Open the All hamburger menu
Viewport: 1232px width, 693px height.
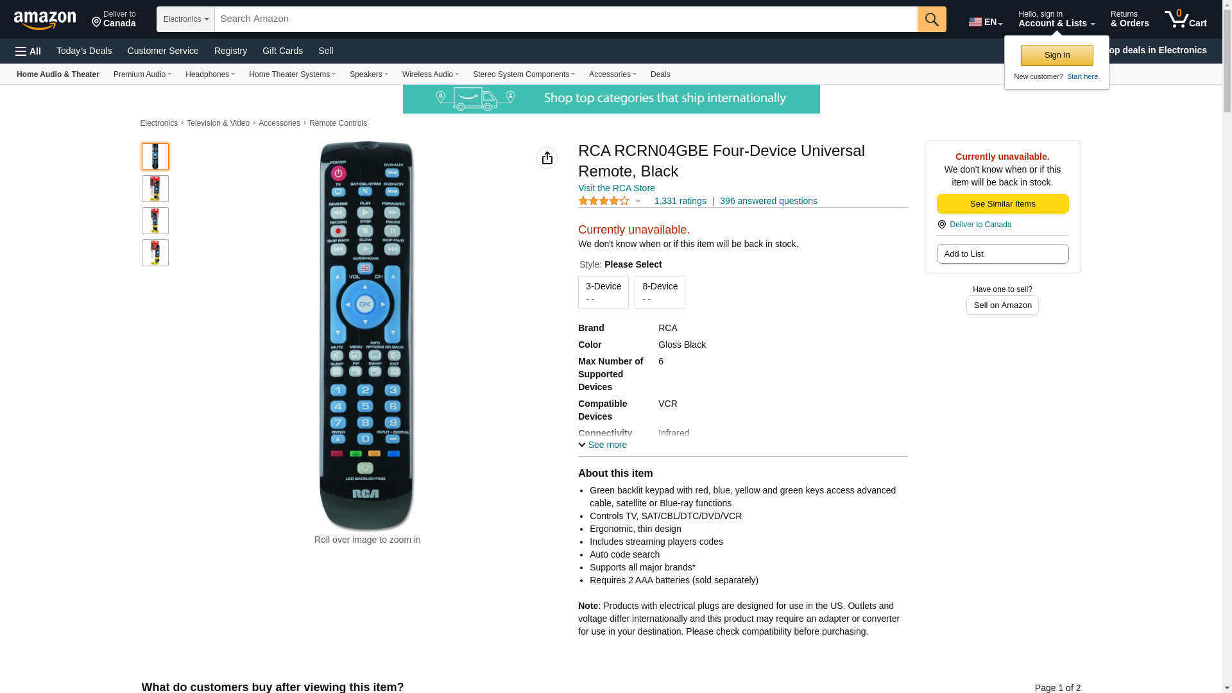[28, 51]
